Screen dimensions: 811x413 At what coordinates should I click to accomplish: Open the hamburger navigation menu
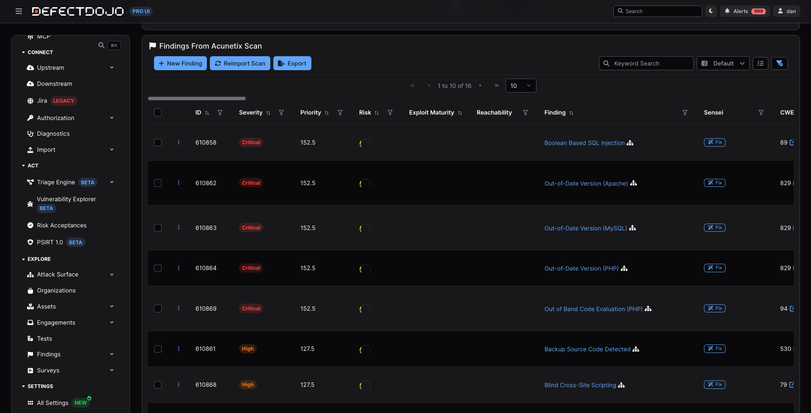tap(19, 11)
